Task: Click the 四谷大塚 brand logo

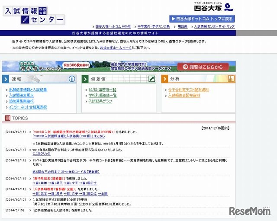Action: point(213,7)
